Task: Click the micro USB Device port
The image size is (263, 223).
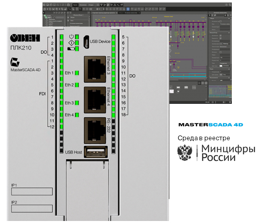Action: pos(86,41)
